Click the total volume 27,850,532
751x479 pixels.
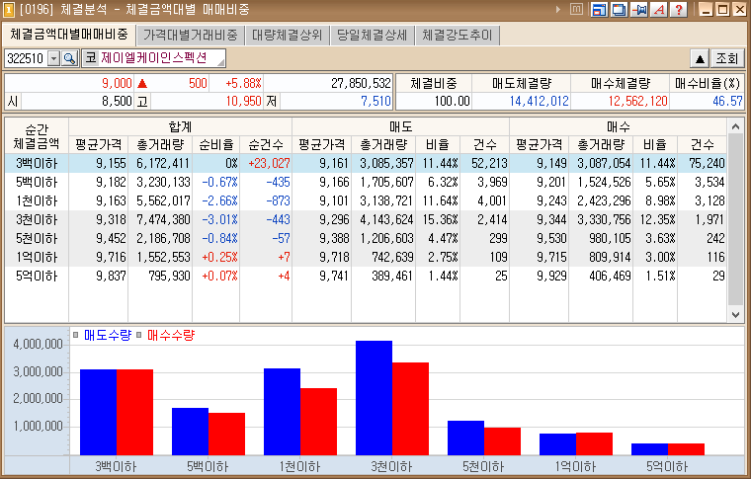tap(361, 83)
